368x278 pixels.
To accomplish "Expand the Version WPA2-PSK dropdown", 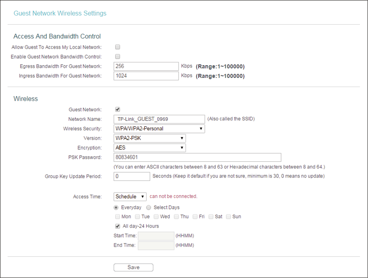I will (150, 138).
